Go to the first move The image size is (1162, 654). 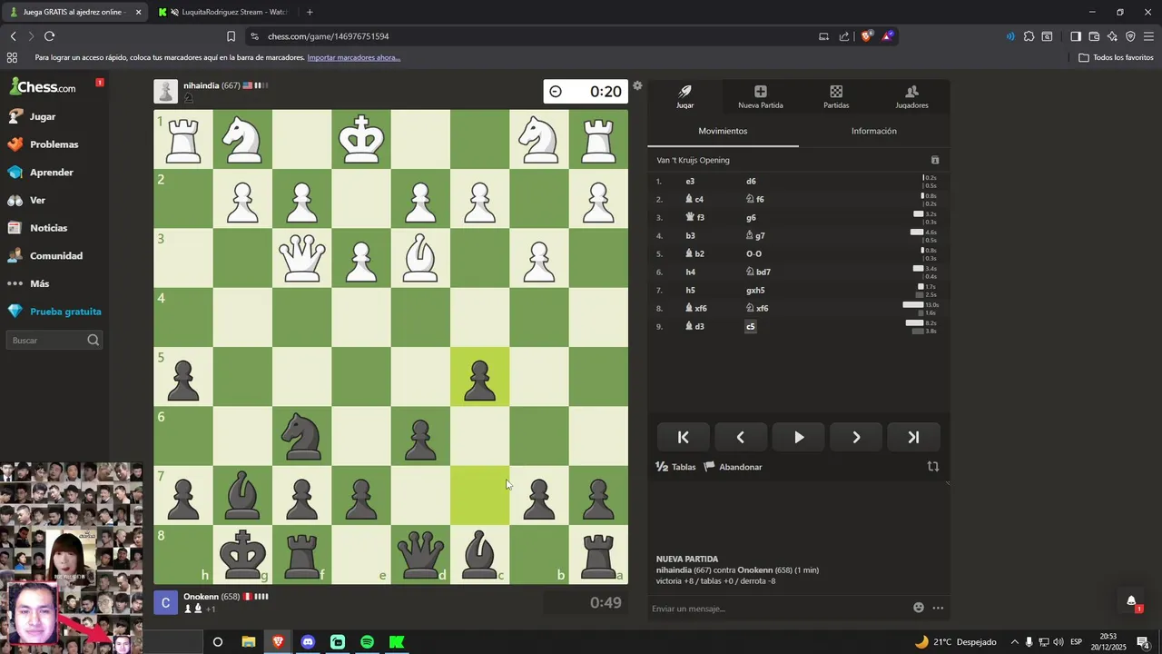click(684, 437)
